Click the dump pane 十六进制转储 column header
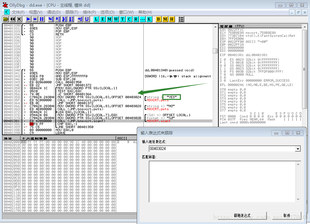The image size is (310, 224). tap(68, 138)
